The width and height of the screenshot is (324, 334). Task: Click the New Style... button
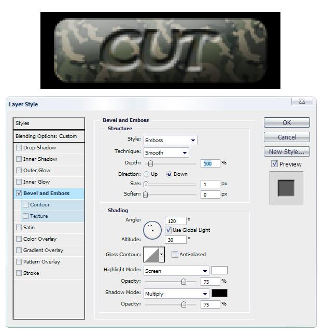pyautogui.click(x=287, y=151)
